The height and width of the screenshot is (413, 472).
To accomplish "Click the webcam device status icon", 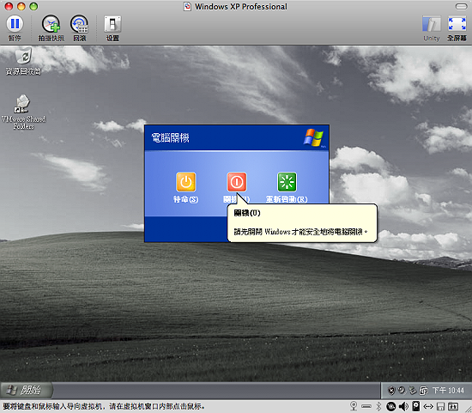I will coord(354,406).
